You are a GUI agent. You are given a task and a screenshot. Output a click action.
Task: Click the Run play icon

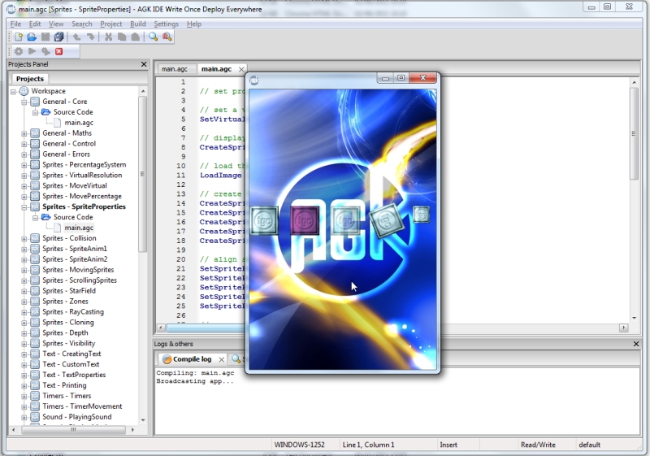(x=32, y=51)
